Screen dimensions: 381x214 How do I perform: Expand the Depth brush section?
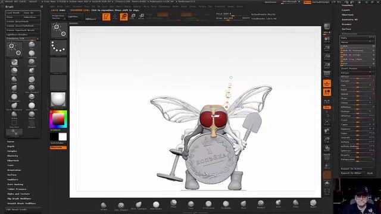11,146
